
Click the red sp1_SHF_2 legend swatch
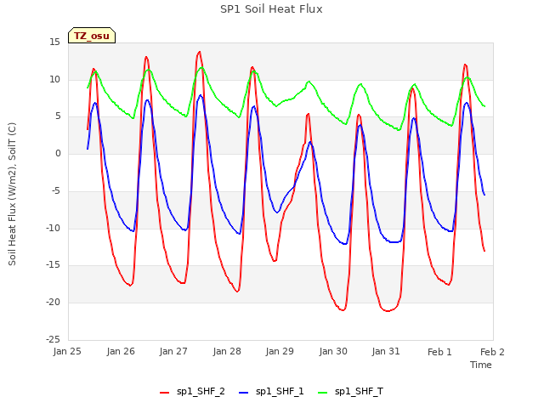point(164,393)
